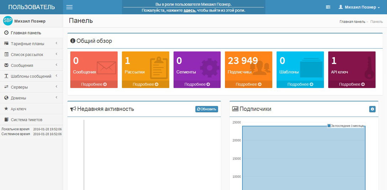
Task: Click Главная панель breadcrumb link
Action: [352, 22]
